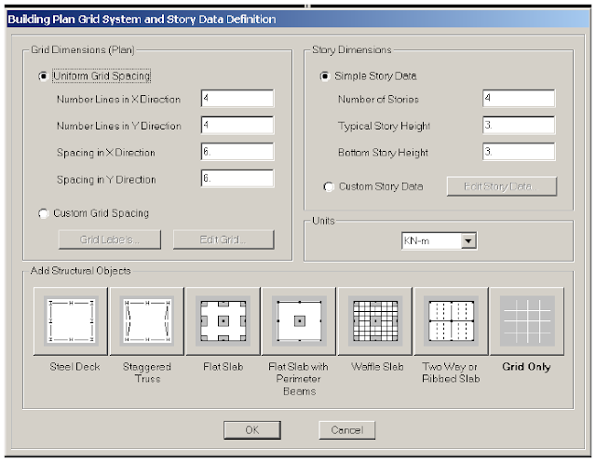Click the 'Flat Slab with Perimeter Beams' caption

point(298,379)
